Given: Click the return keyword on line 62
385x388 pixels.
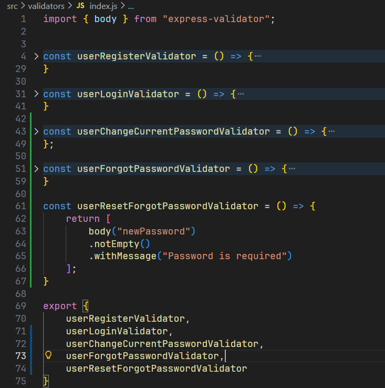Looking at the screenshot, I should pos(82,219).
